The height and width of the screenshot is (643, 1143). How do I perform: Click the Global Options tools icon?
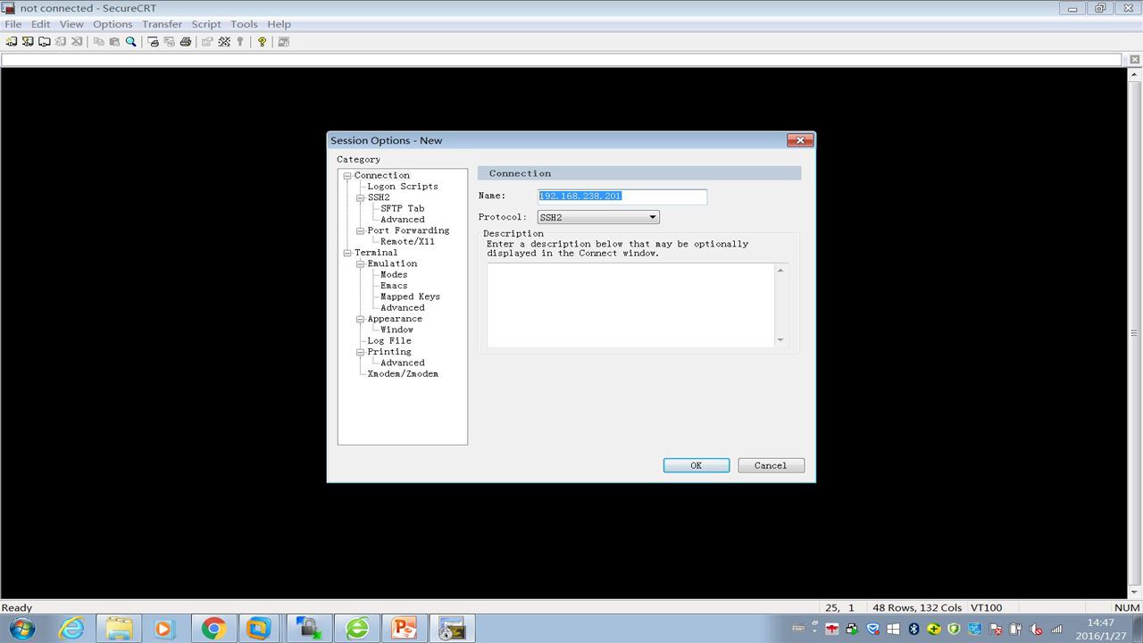click(x=224, y=41)
